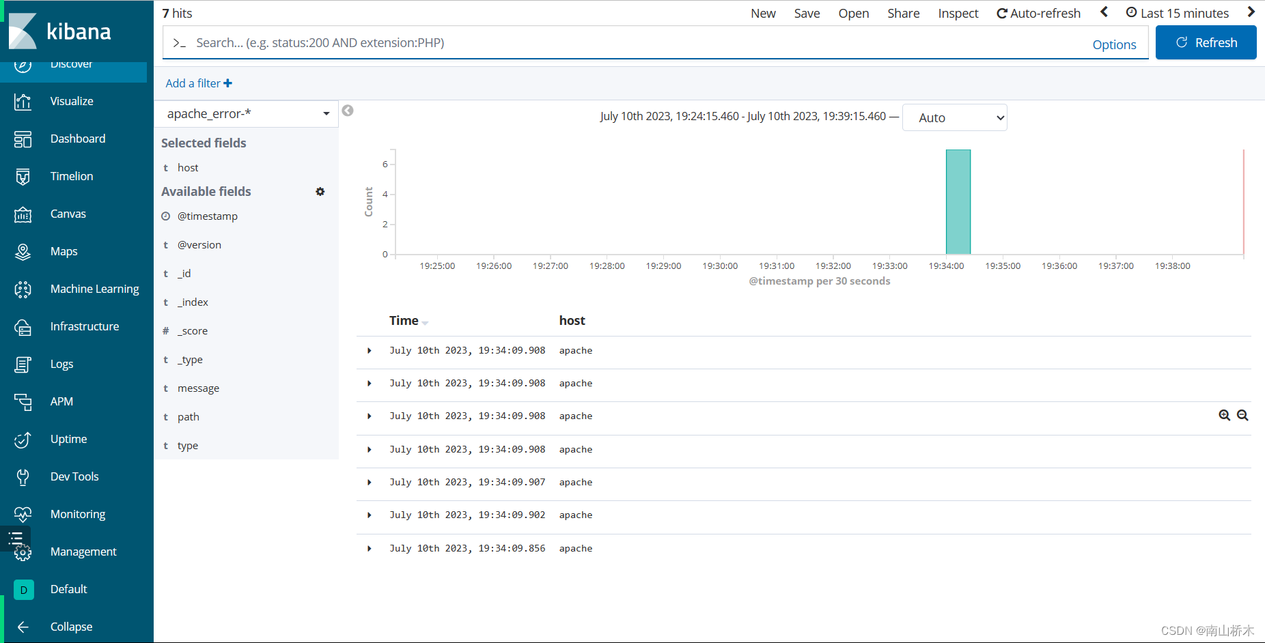Open the Dev Tools icon
1265x643 pixels.
[x=23, y=477]
